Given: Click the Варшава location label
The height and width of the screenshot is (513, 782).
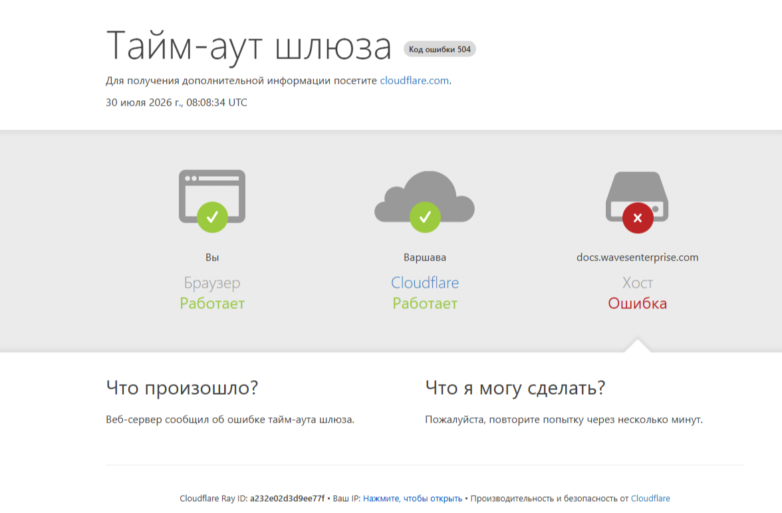Looking at the screenshot, I should tap(425, 257).
